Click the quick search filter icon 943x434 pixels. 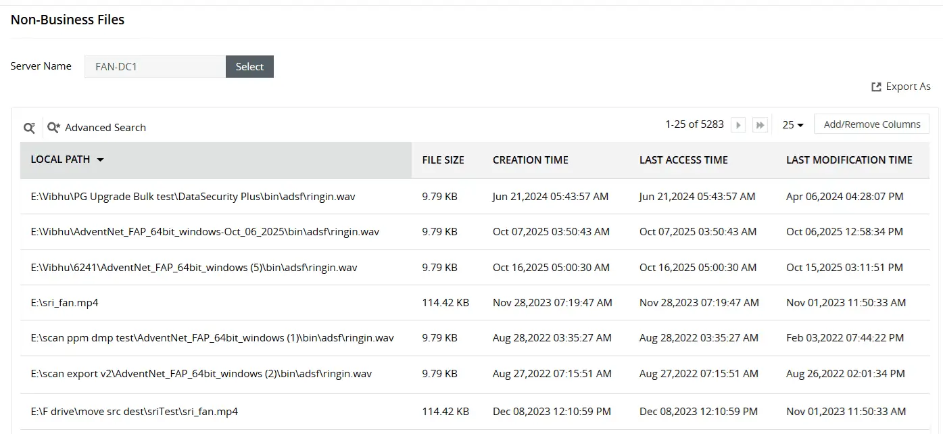[x=29, y=127]
